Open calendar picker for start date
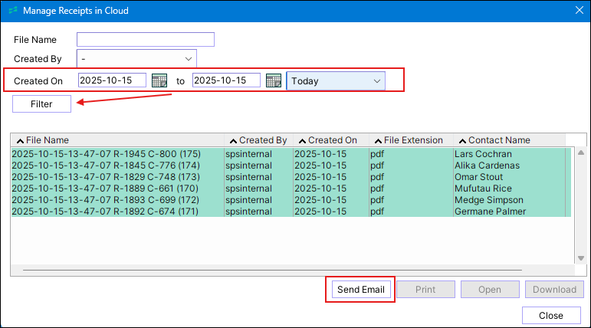 (159, 81)
